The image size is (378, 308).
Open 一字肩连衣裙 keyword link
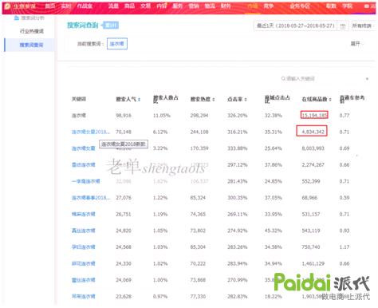(85, 181)
